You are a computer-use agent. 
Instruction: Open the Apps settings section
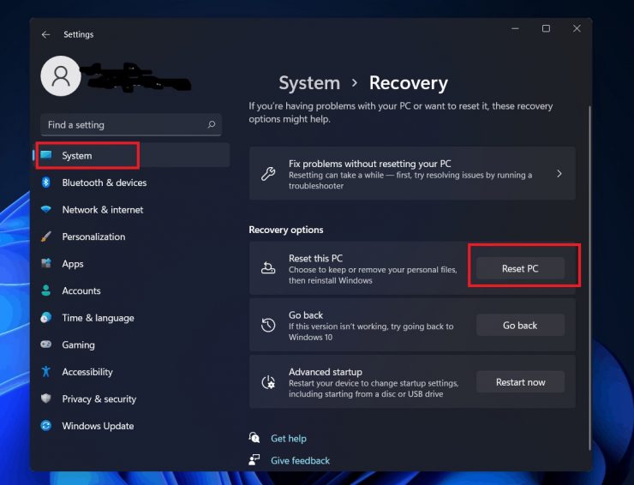coord(73,264)
